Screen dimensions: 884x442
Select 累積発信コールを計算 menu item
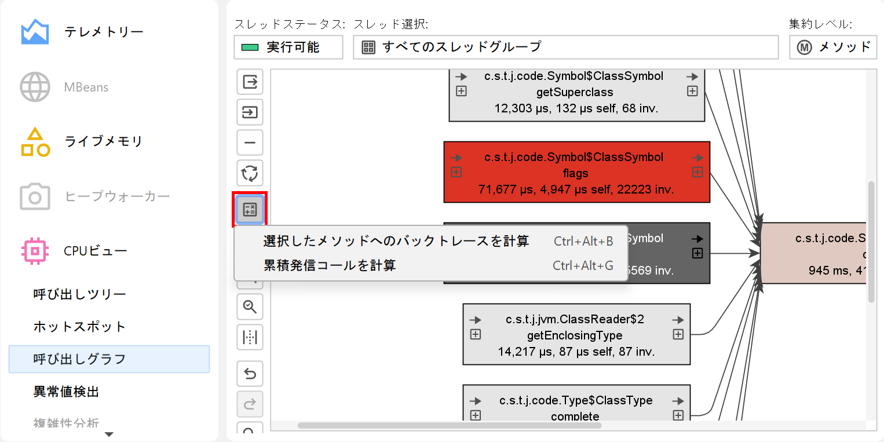point(330,266)
